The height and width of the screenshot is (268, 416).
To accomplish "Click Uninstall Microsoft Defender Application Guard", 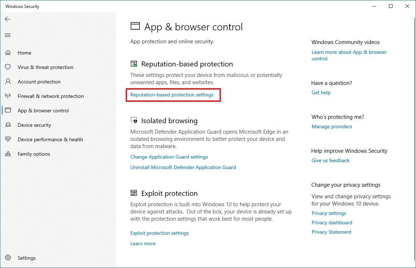I will coord(183,167).
